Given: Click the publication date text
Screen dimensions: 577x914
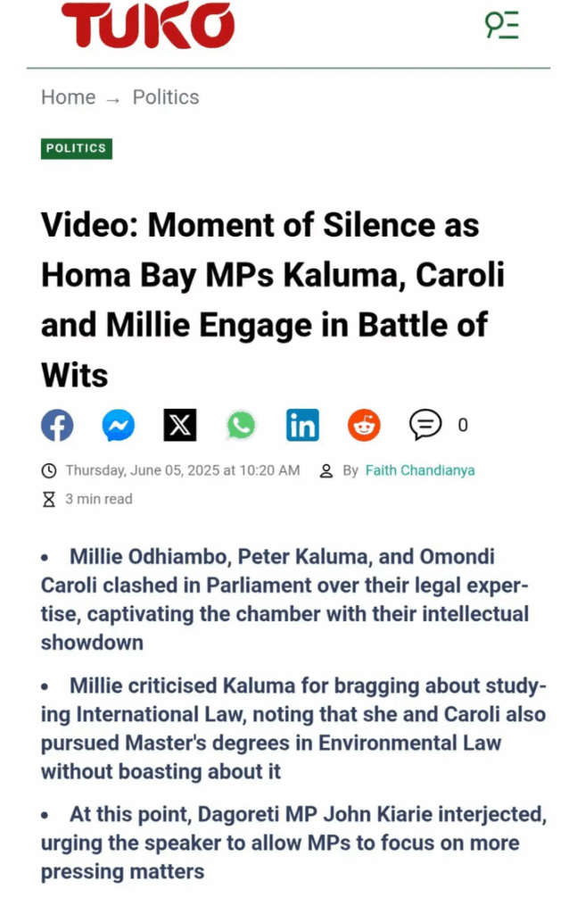Looking at the screenshot, I should tap(183, 470).
